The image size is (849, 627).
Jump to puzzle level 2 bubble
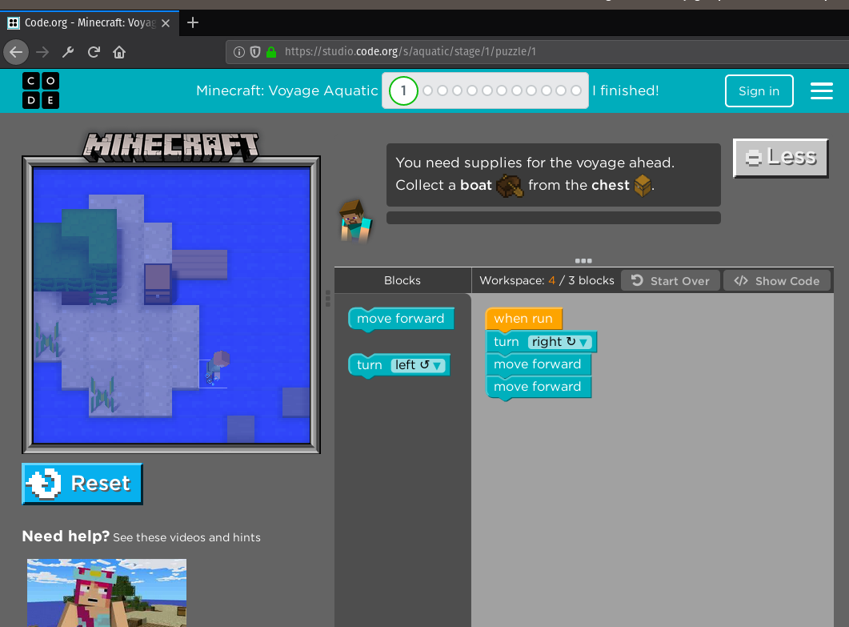tap(428, 90)
